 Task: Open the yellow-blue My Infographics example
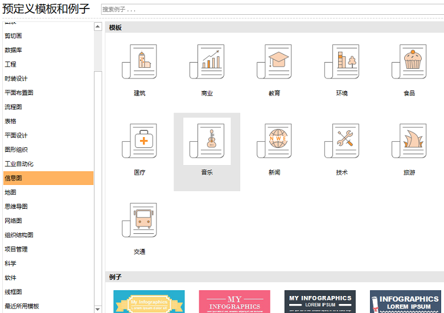149,302
